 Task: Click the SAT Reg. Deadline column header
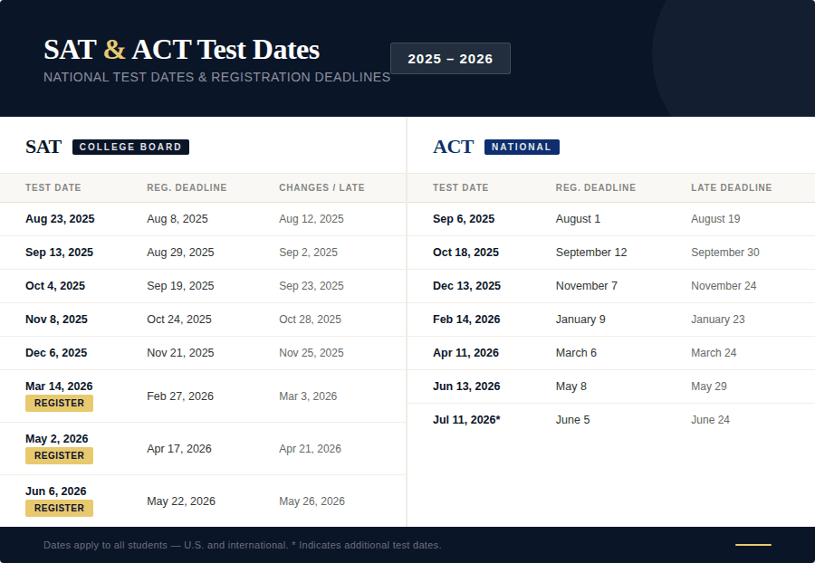(187, 188)
